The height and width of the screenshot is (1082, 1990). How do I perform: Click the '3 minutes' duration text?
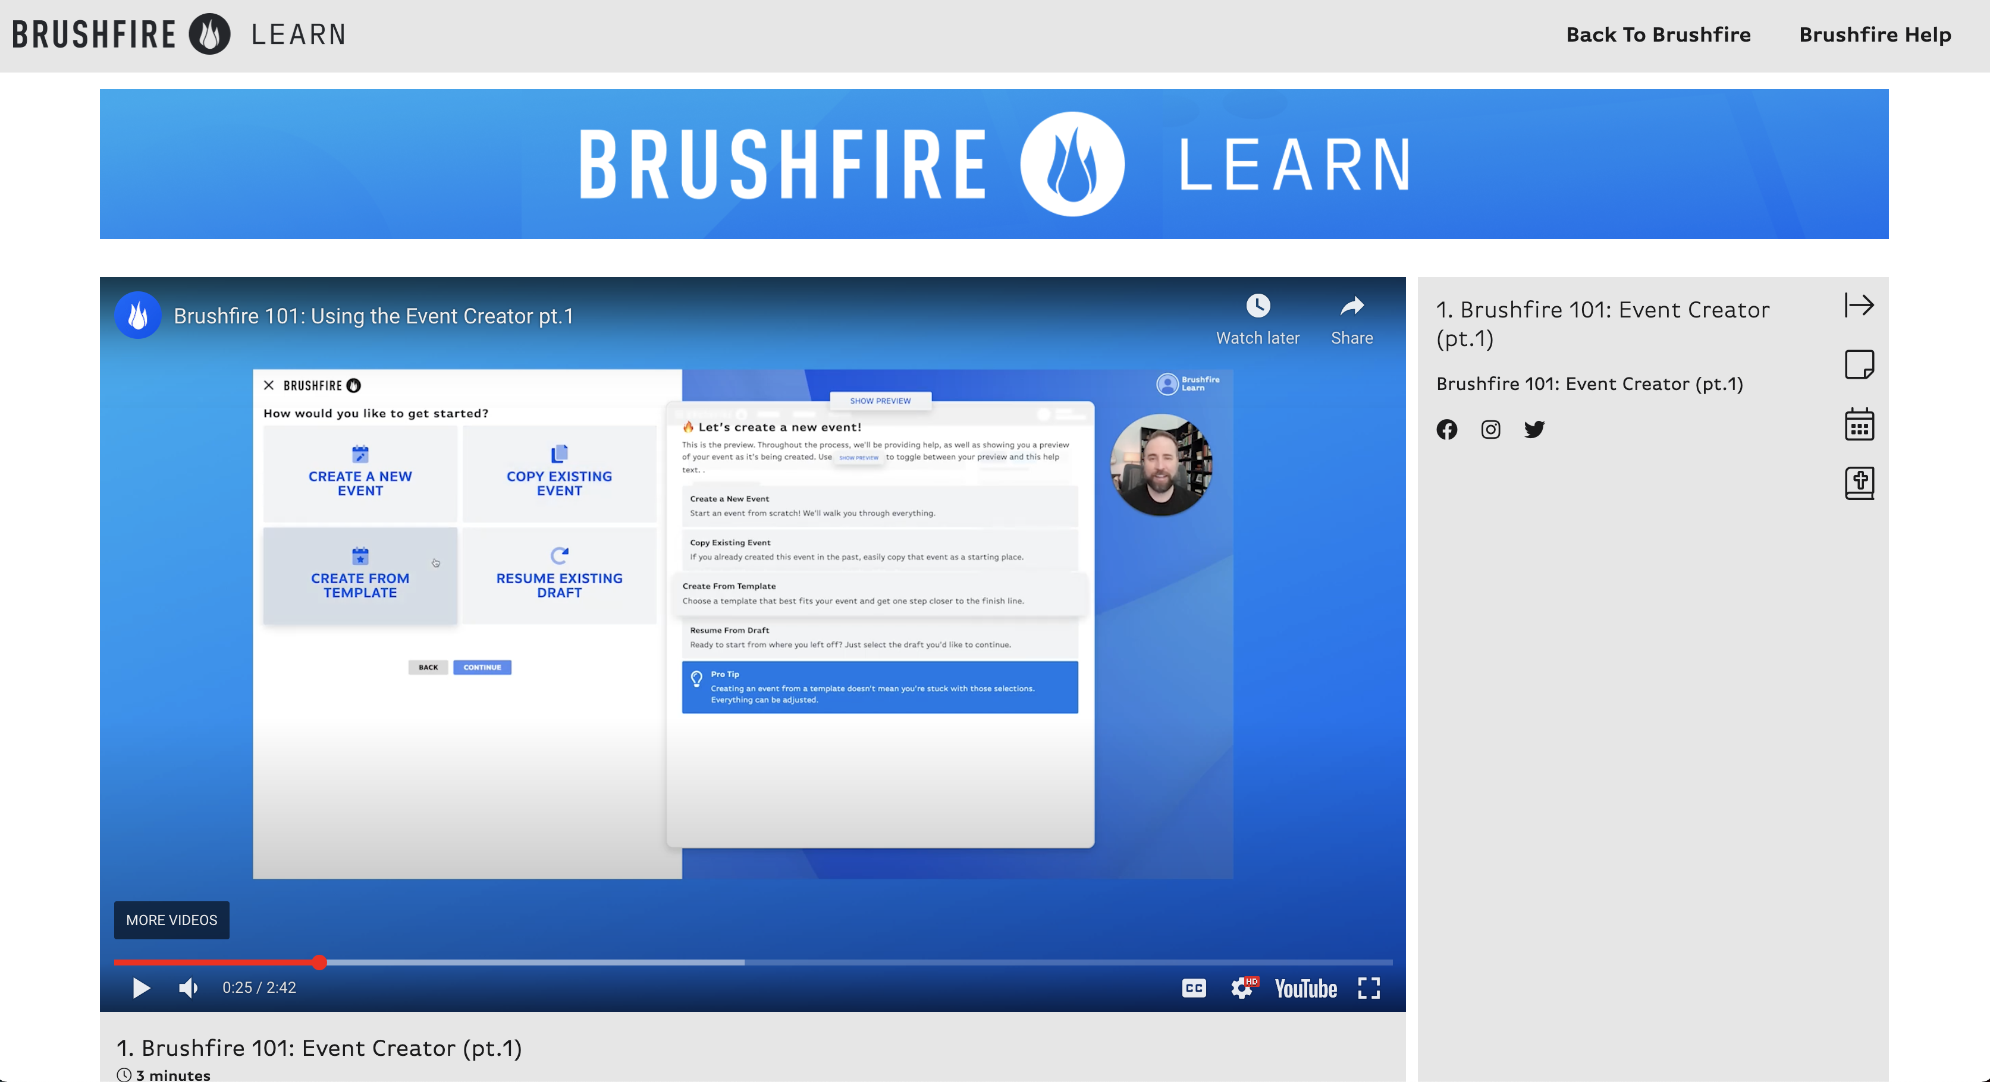[x=173, y=1074]
